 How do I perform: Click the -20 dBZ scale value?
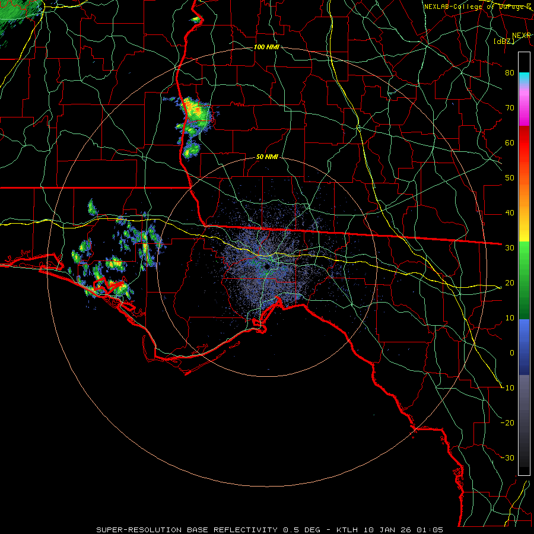[x=508, y=423]
